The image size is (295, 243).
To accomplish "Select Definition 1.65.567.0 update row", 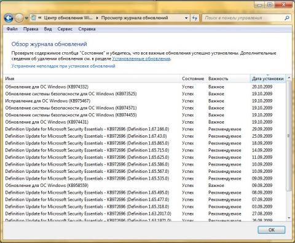I will tap(144, 171).
